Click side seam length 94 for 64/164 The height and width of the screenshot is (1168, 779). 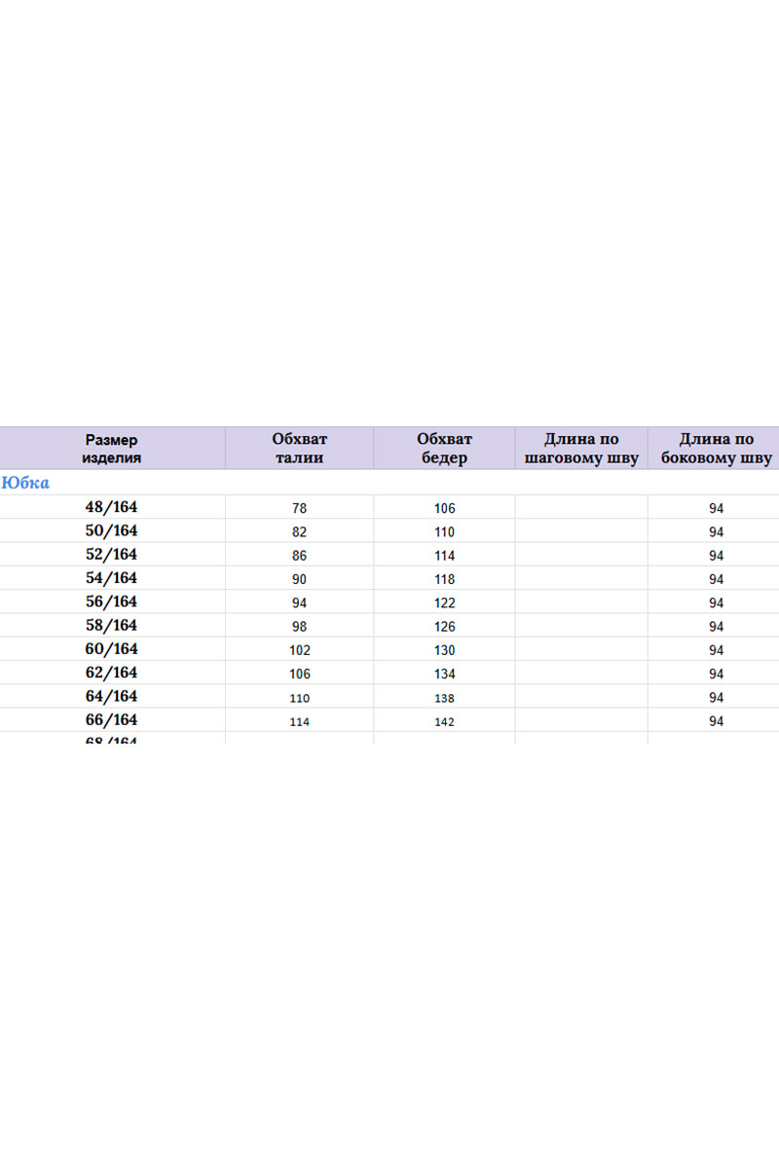pyautogui.click(x=716, y=698)
